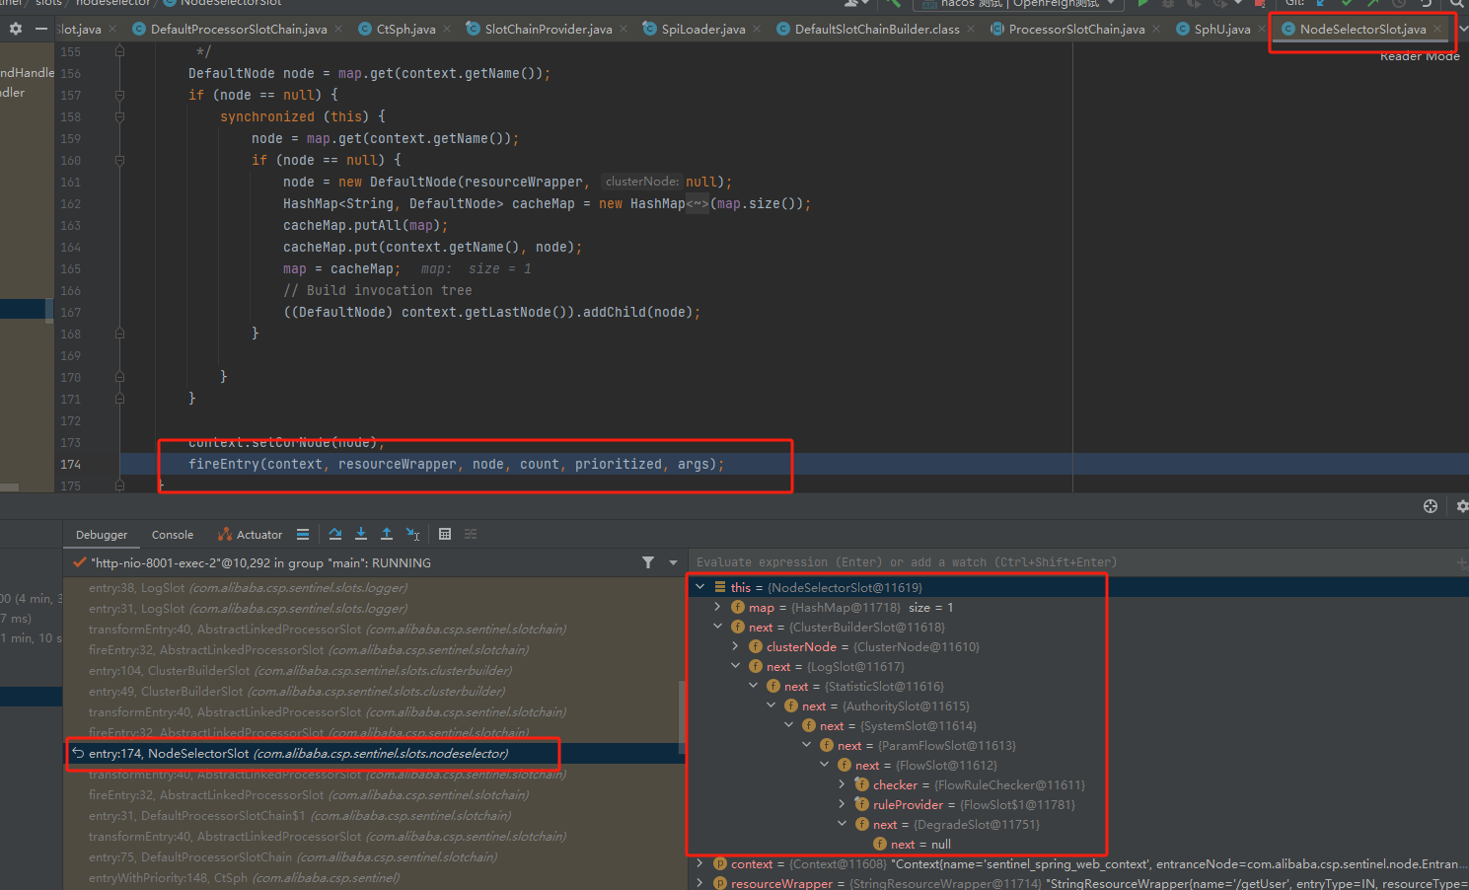Image resolution: width=1469 pixels, height=890 pixels.
Task: Close the NodeSelectorSlot.java tab
Action: click(x=1437, y=30)
